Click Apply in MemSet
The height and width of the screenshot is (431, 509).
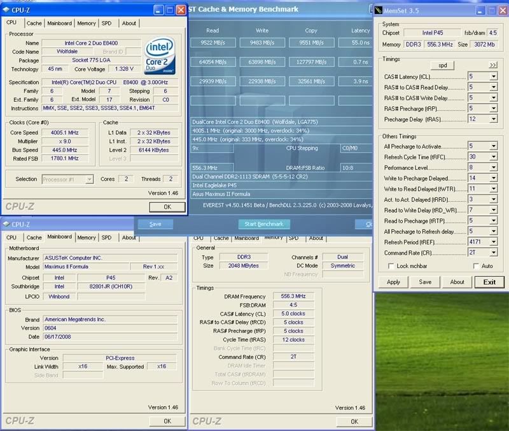(393, 282)
